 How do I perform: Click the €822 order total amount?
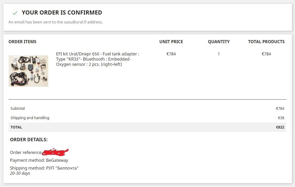tap(280, 127)
